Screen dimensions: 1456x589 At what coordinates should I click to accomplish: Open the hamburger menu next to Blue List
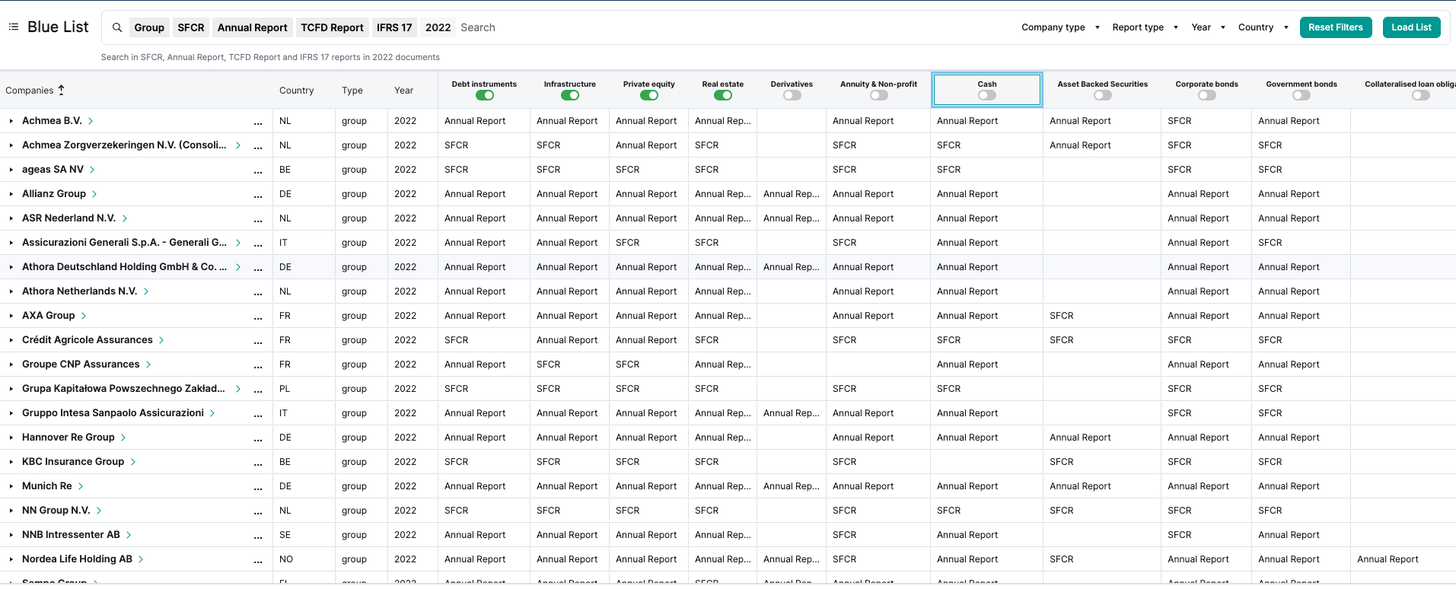coord(14,27)
